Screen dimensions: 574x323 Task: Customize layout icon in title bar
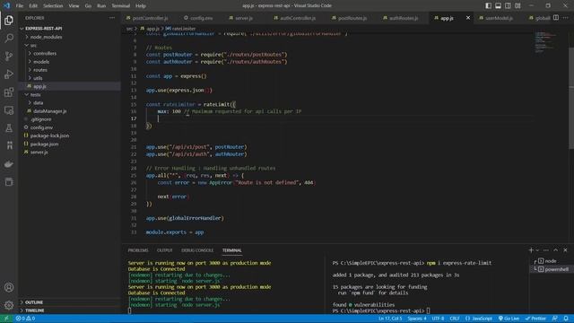click(517, 5)
